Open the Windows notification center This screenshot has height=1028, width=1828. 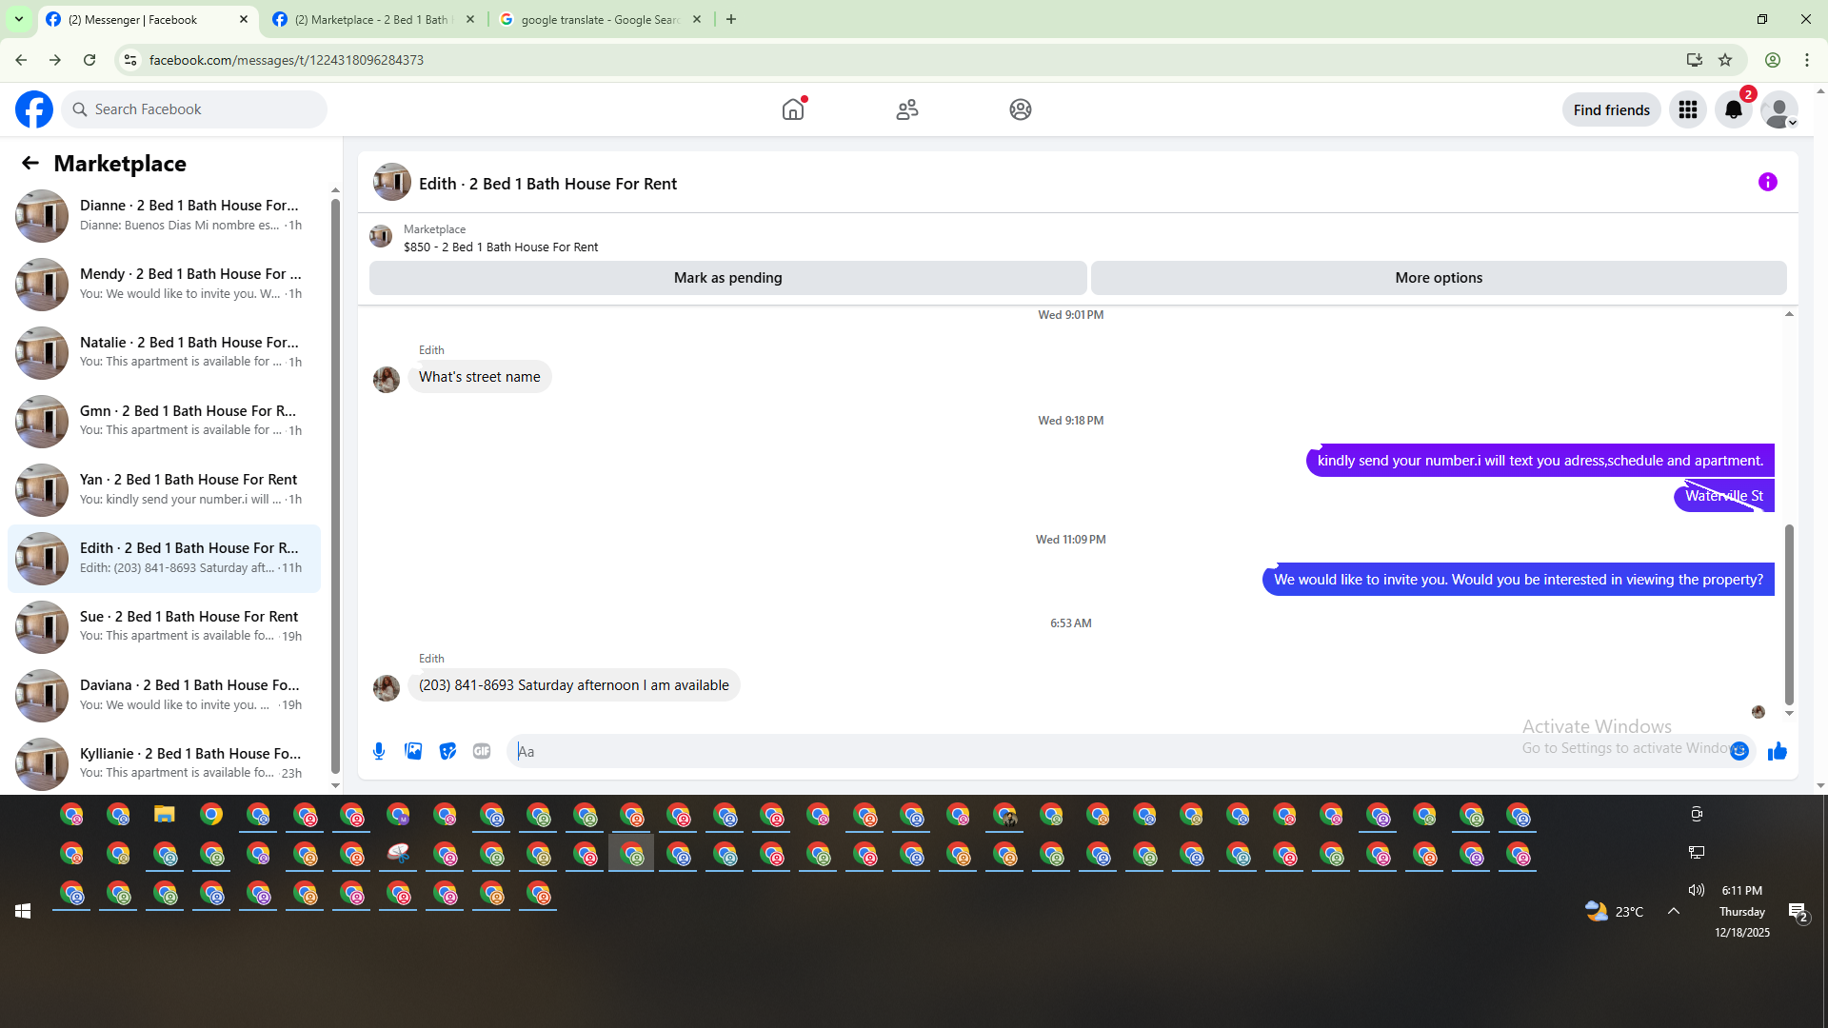coord(1798,913)
